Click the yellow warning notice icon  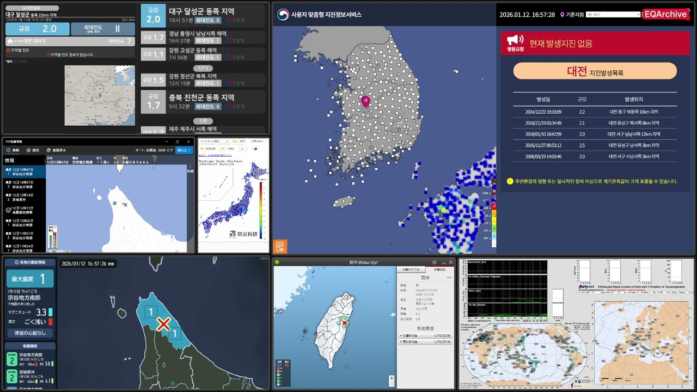coord(510,181)
